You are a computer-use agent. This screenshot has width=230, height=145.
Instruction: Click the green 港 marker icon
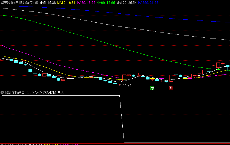coord(152,88)
